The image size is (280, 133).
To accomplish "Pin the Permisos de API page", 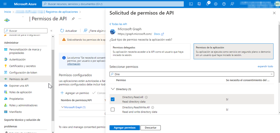I will [x=73, y=19].
